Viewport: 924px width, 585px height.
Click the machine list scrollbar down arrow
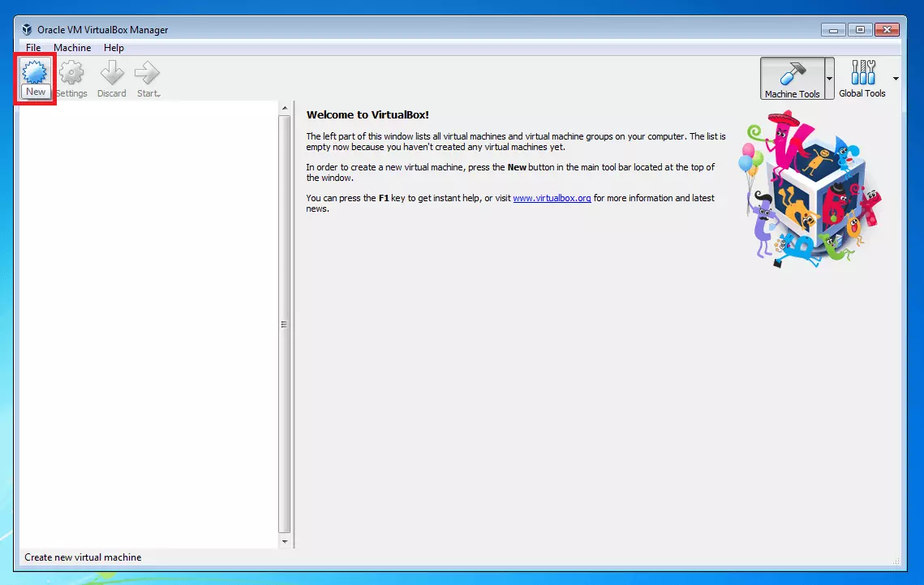click(x=285, y=541)
